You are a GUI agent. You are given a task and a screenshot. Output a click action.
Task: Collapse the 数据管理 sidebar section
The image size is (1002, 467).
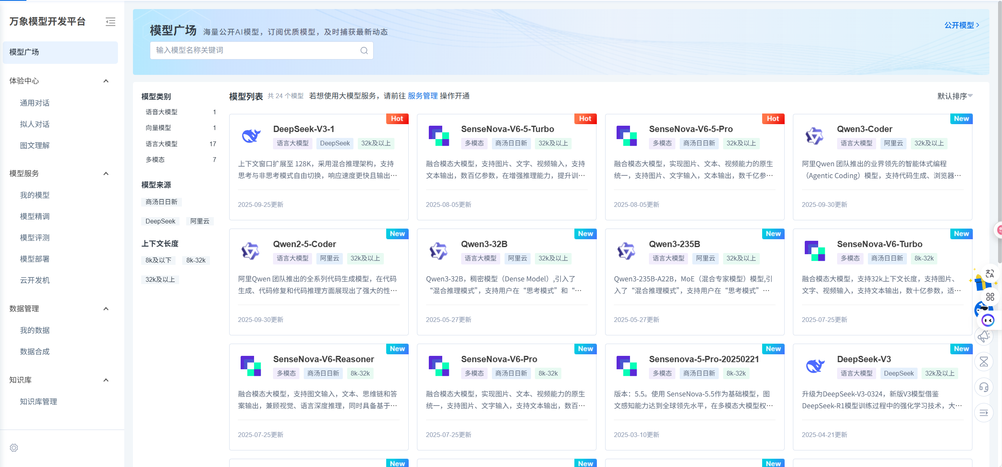106,309
